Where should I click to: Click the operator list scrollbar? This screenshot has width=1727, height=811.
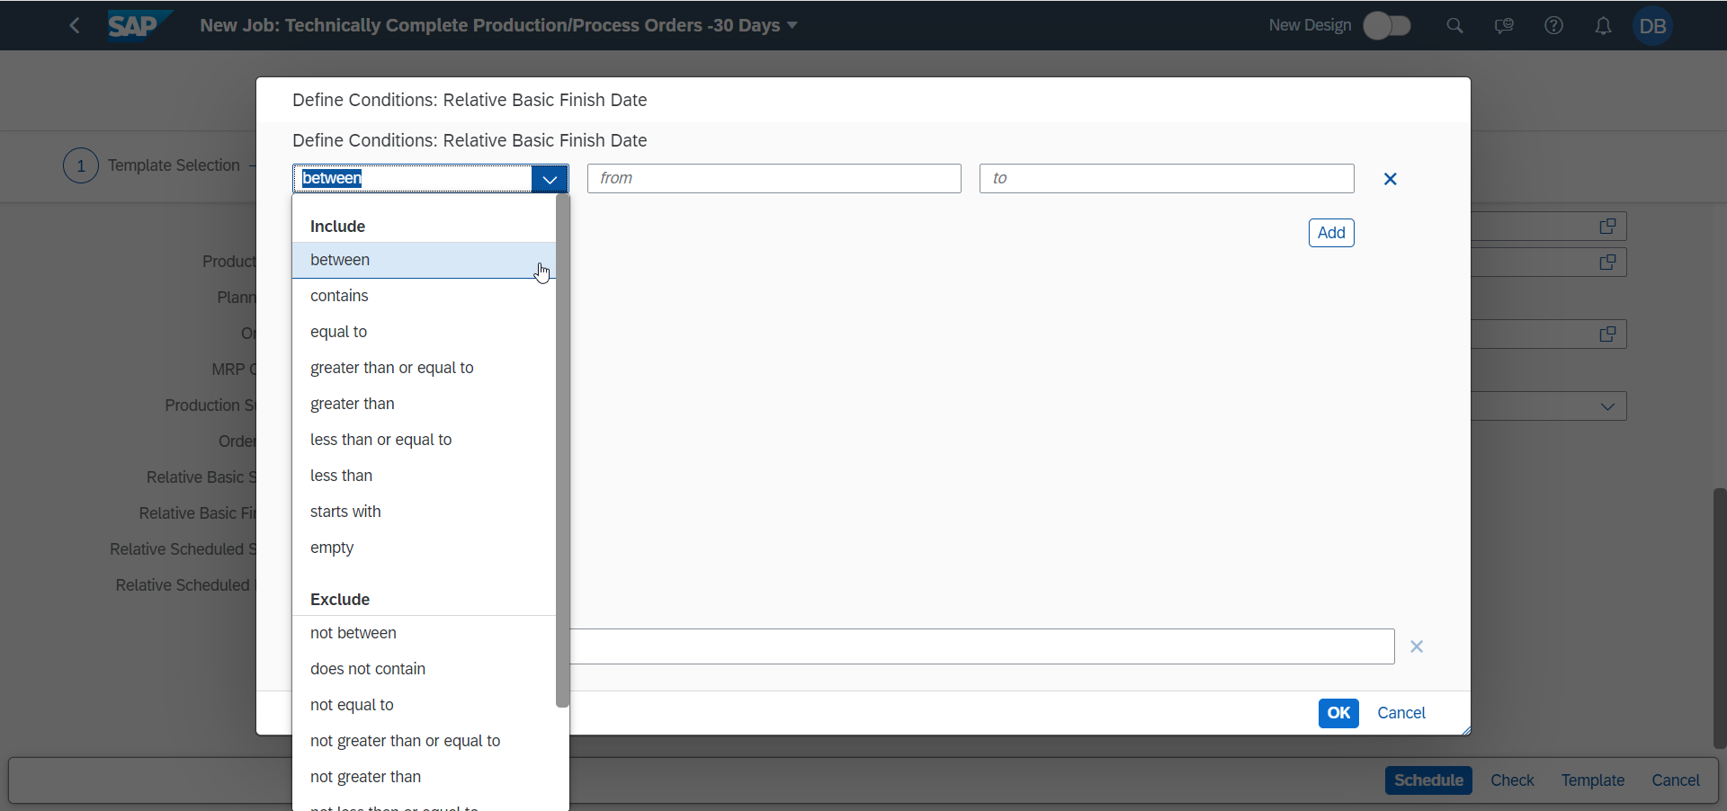(562, 451)
